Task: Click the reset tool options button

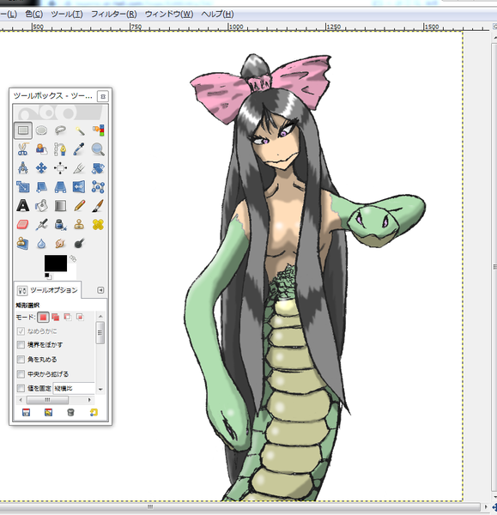Action: pos(94,413)
